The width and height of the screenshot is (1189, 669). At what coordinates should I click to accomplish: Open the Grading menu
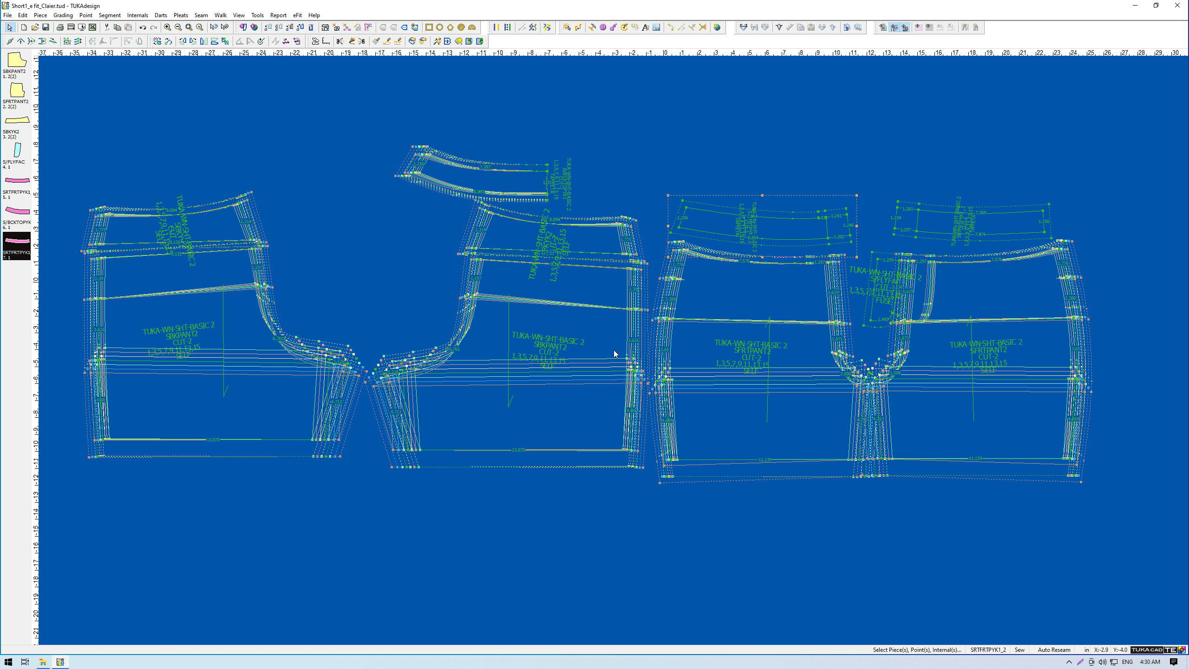(63, 15)
